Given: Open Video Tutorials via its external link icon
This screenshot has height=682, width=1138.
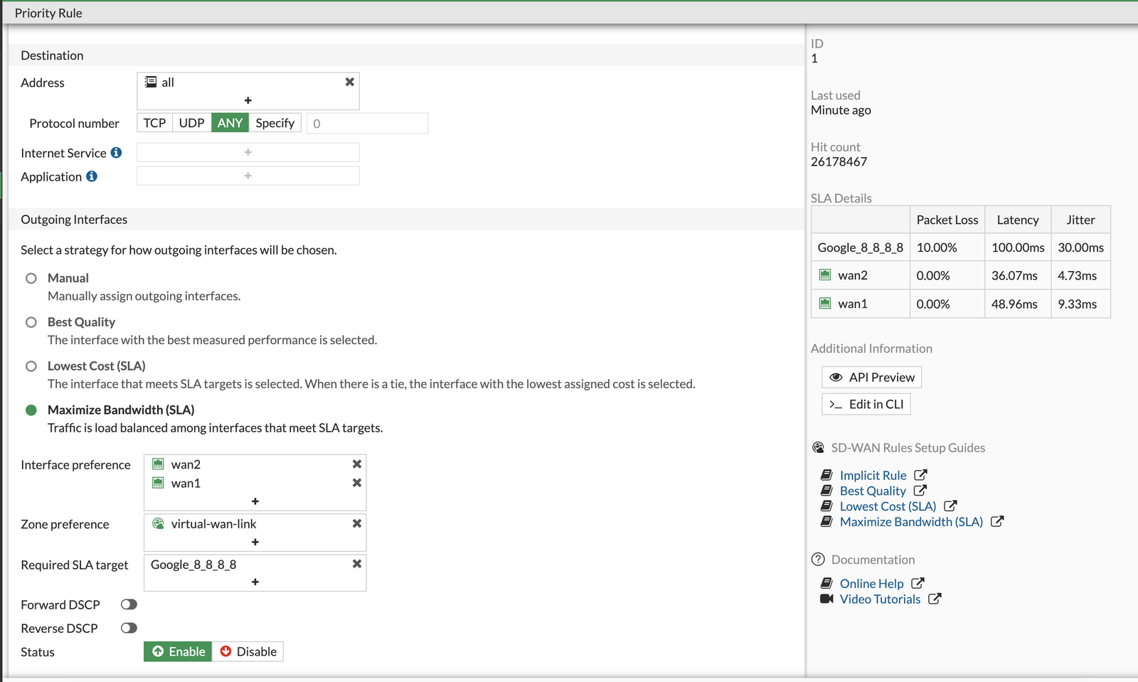Looking at the screenshot, I should click(x=935, y=599).
